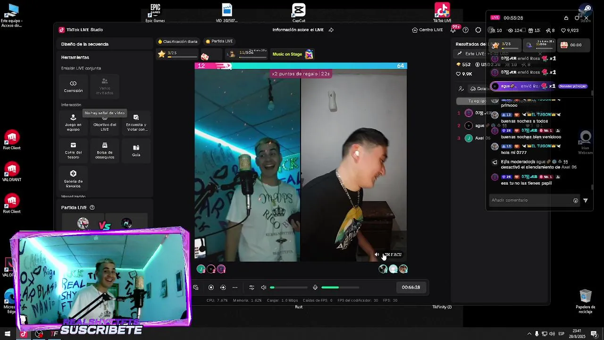Open Centro LIVE
Screen dimensions: 604x340
(427, 30)
